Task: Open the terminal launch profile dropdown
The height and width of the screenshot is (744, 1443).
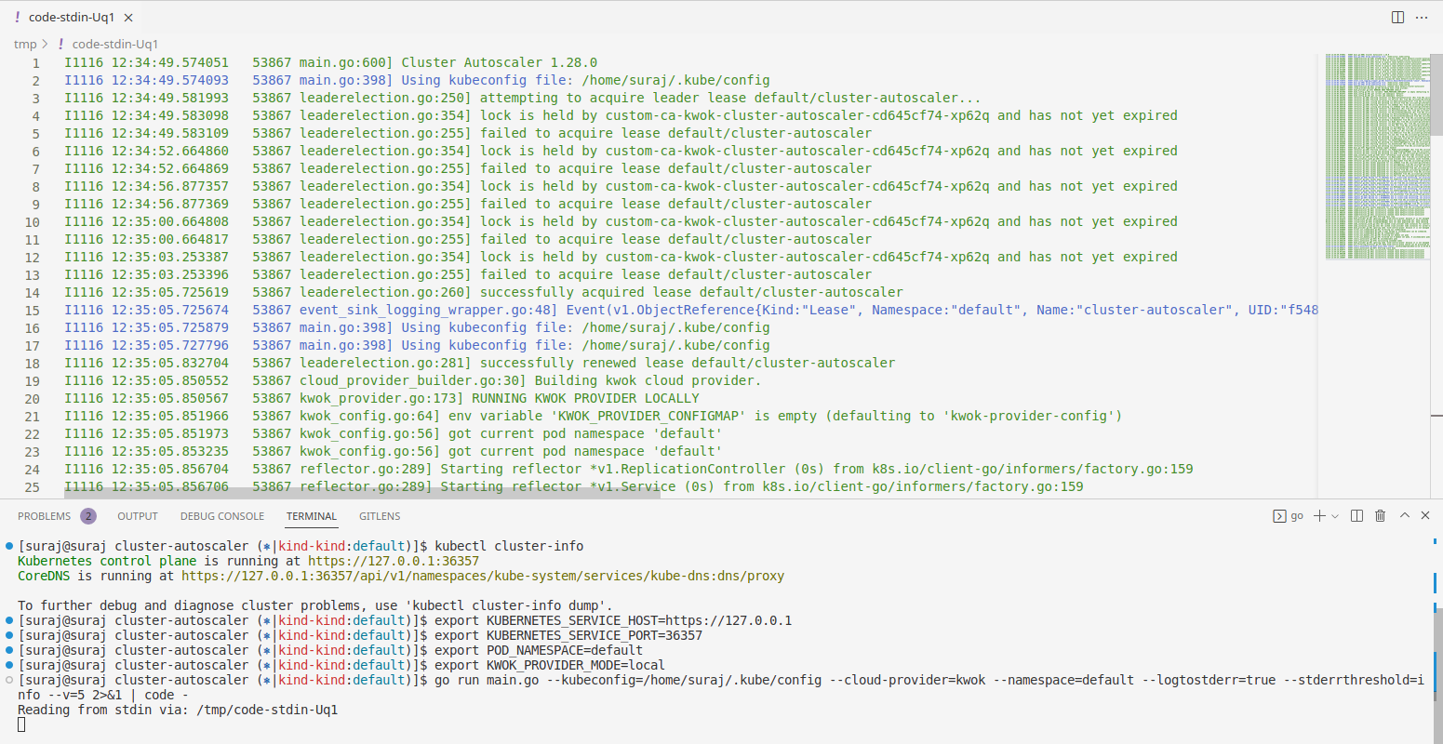Action: [x=1335, y=516]
